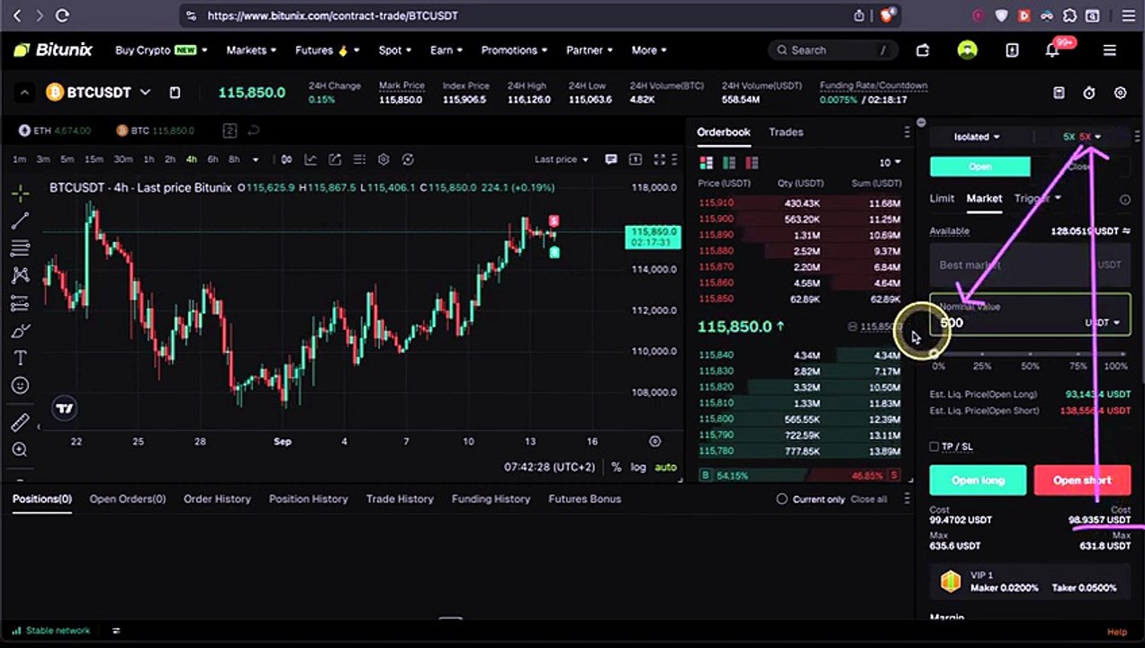Screen dimensions: 1145x648
Task: Switch to the Open order toggle
Action: point(979,166)
